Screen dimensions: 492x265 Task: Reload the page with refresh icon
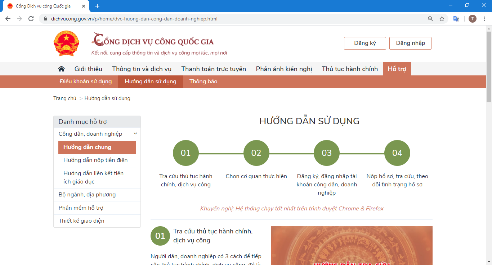(31, 19)
